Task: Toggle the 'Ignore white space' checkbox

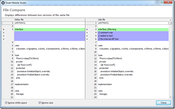Action: click(x=6, y=103)
